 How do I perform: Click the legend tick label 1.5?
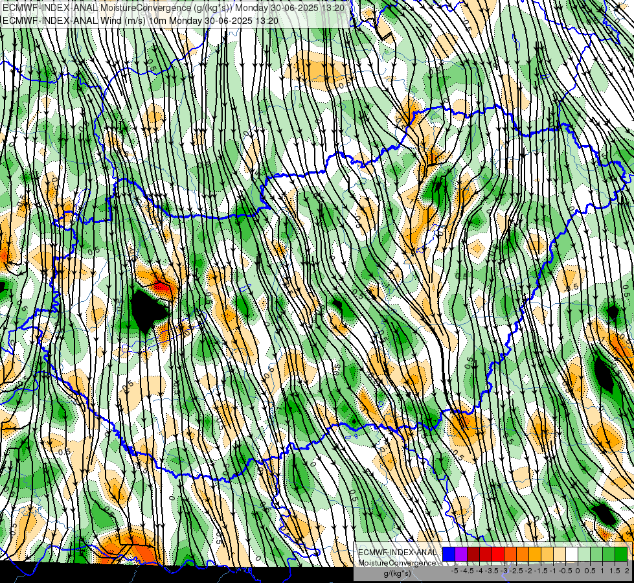[615, 571]
